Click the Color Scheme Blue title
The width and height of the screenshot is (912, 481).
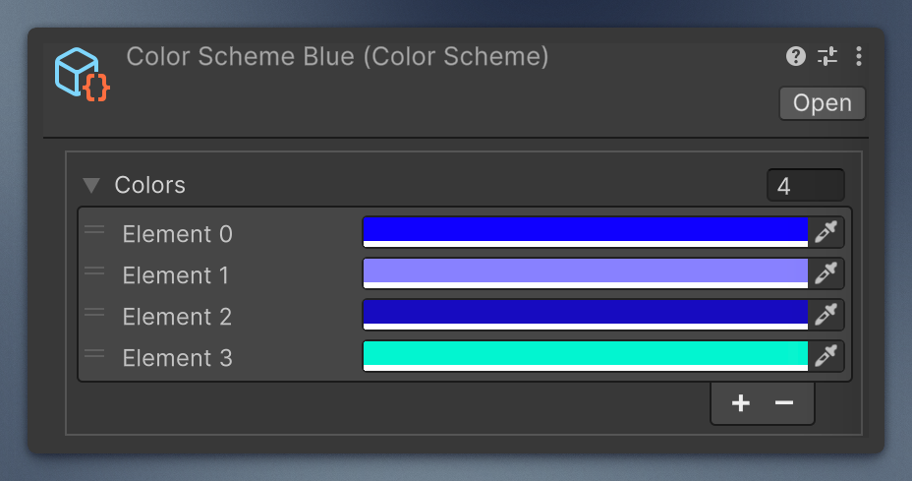(x=337, y=56)
